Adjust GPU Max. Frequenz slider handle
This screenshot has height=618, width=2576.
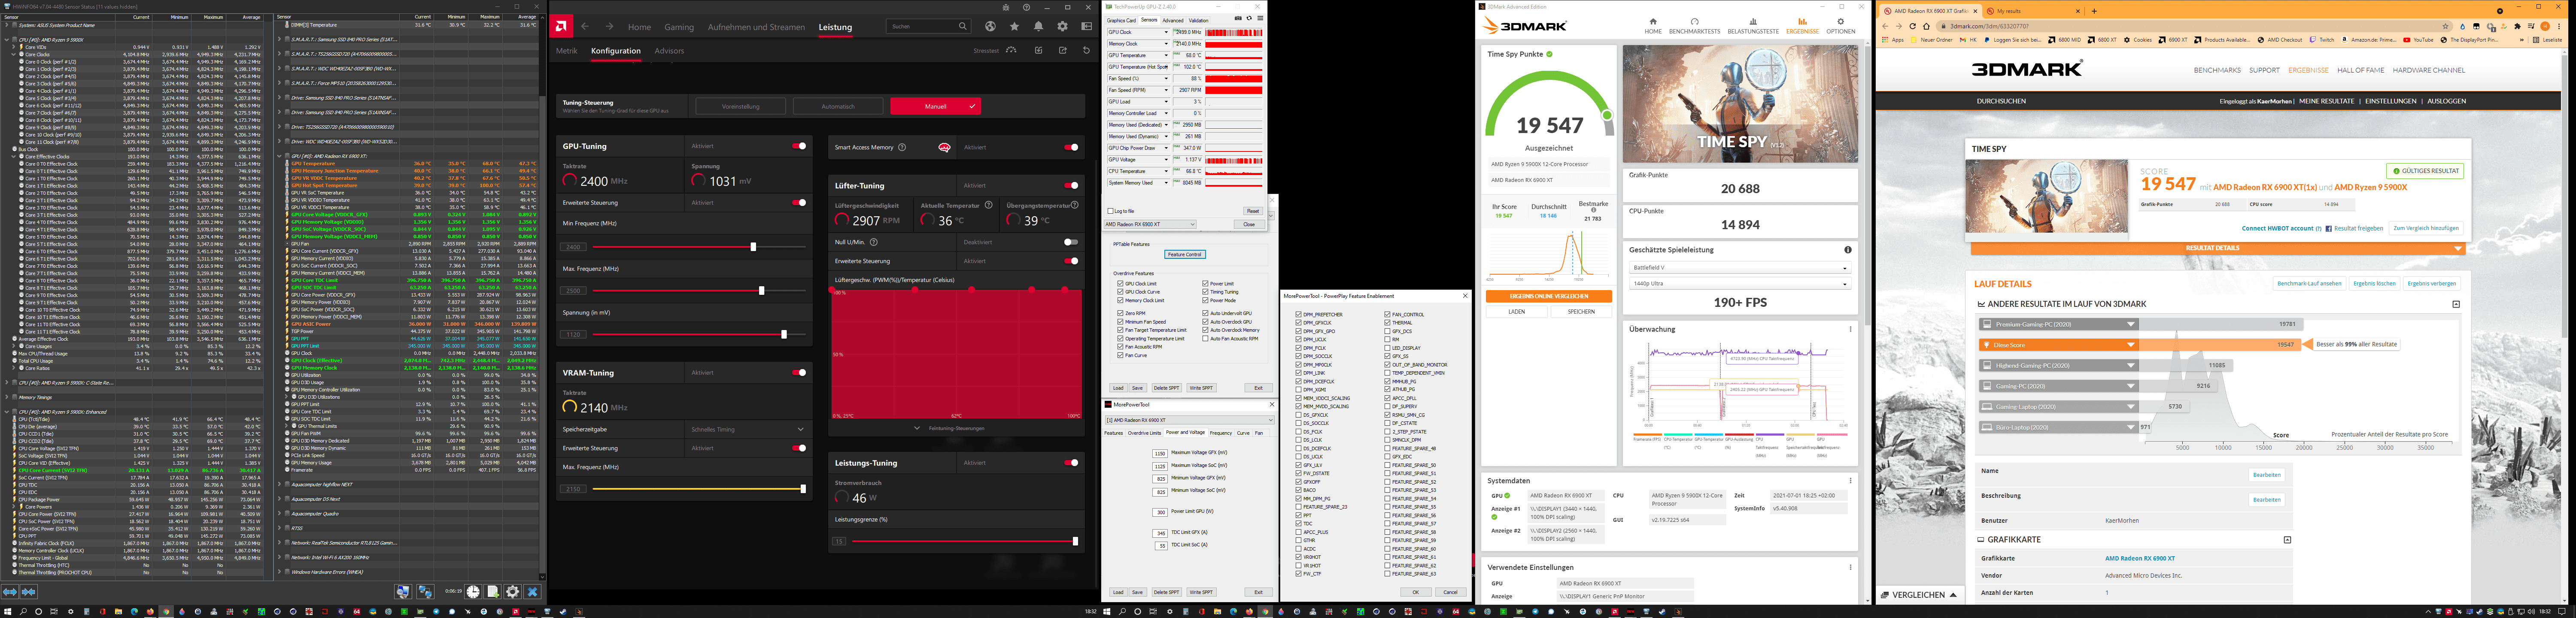click(x=761, y=291)
